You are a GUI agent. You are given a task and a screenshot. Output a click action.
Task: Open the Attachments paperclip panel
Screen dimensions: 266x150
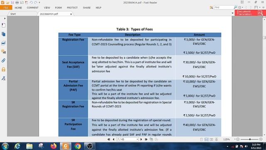click(x=3, y=60)
